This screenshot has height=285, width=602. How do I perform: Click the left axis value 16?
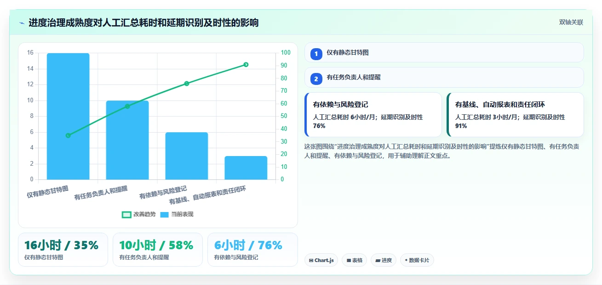pyautogui.click(x=30, y=53)
